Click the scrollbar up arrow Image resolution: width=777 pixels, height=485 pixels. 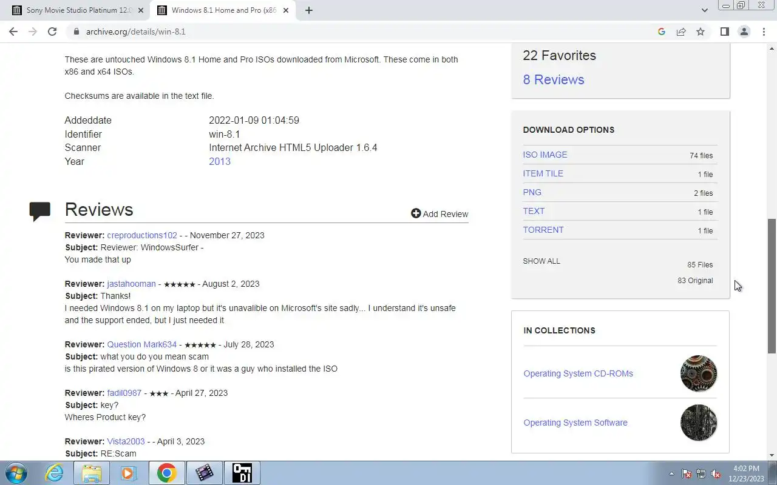click(772, 48)
